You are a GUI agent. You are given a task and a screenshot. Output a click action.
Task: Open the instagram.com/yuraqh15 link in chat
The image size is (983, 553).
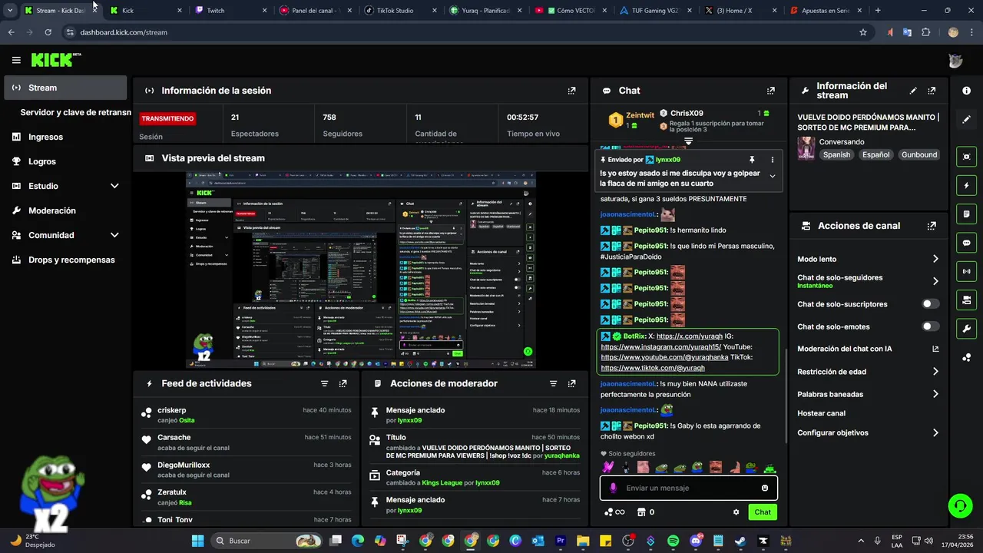pos(660,347)
